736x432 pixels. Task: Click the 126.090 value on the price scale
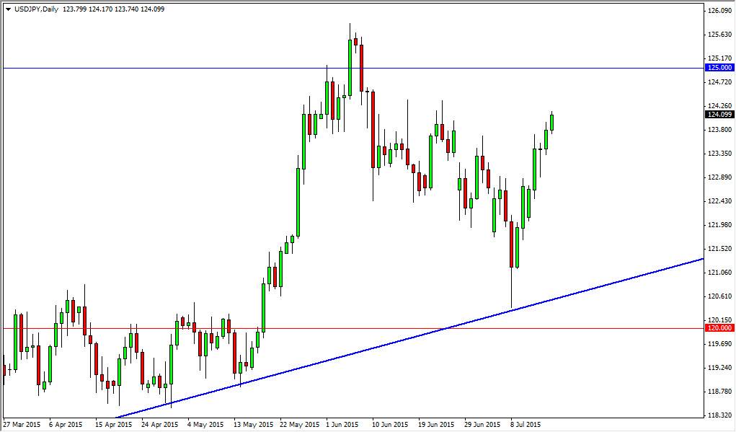(719, 9)
